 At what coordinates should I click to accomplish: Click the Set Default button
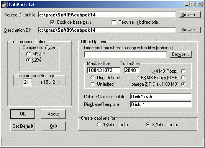tap(23, 126)
